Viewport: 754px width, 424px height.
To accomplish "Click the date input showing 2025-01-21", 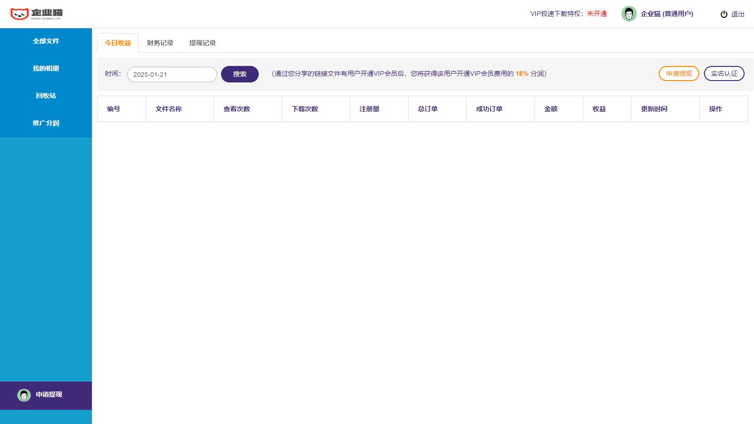I will [172, 74].
